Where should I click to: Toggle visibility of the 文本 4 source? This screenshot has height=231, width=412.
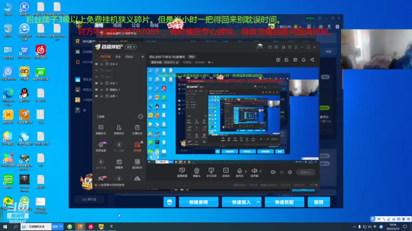tap(96, 64)
